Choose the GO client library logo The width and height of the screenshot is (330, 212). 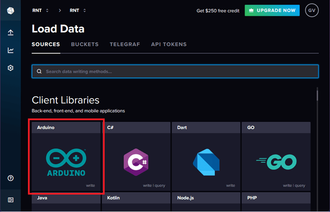(276, 162)
